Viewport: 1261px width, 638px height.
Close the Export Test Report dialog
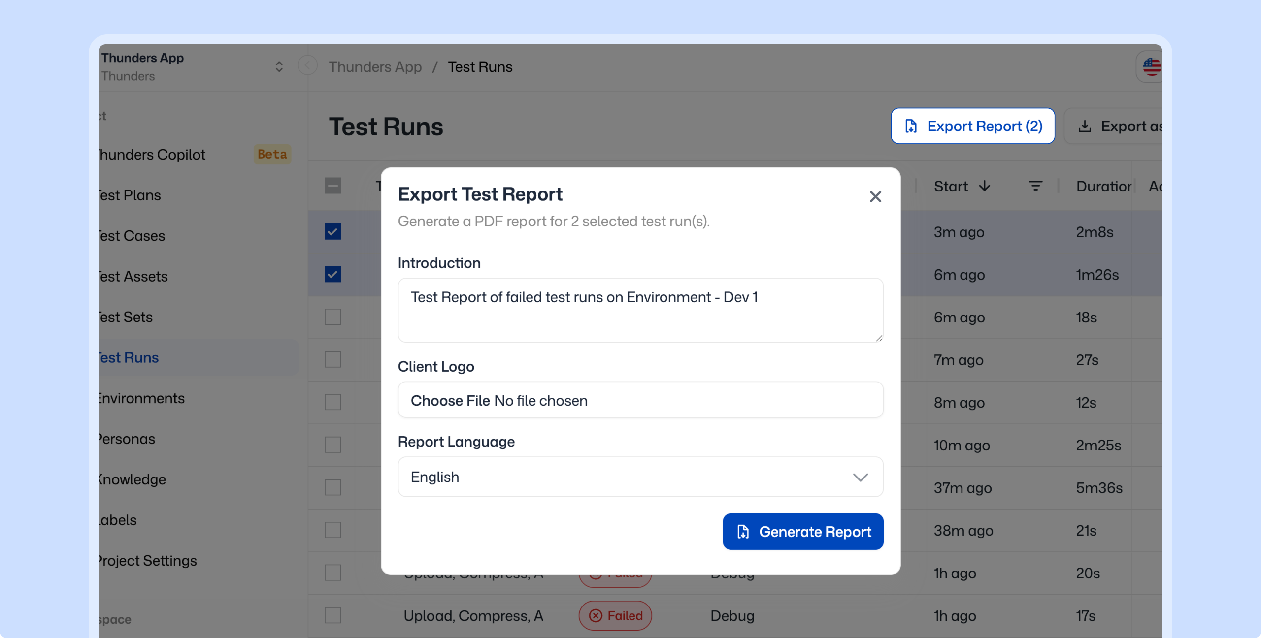(x=875, y=196)
